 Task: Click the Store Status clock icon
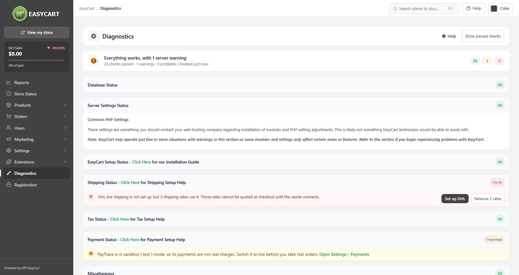pos(9,94)
